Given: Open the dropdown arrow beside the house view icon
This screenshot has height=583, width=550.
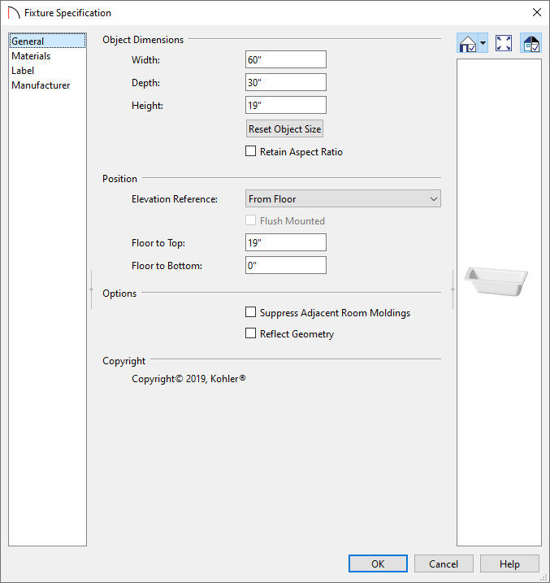Looking at the screenshot, I should click(483, 44).
